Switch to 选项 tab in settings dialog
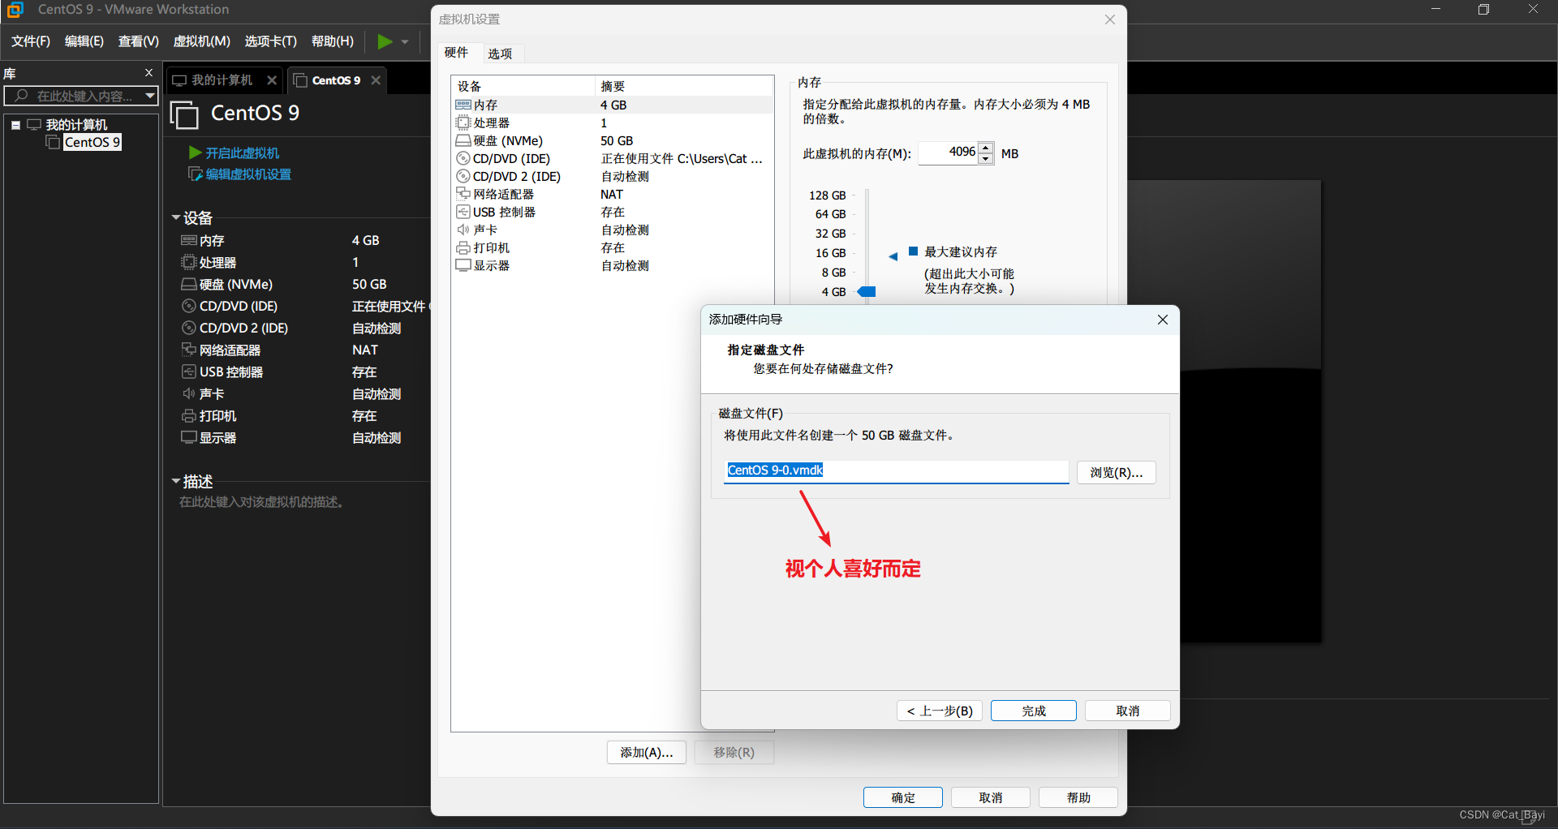Screen dimensions: 1558x829 (500, 54)
